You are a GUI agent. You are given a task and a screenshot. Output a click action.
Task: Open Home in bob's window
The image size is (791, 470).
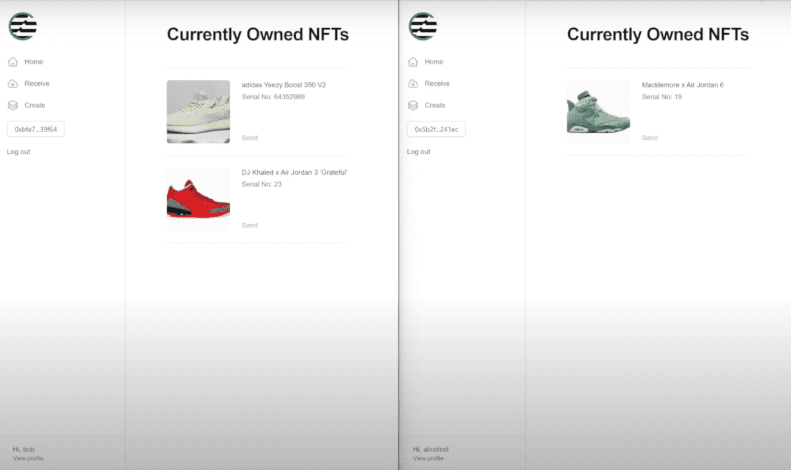click(34, 62)
